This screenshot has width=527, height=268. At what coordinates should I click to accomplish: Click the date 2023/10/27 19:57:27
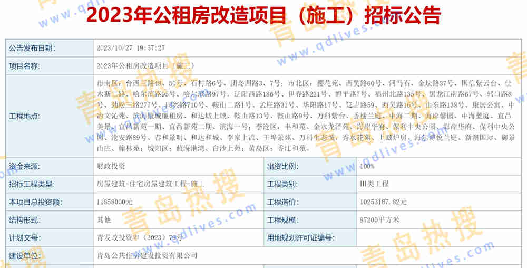pos(131,48)
